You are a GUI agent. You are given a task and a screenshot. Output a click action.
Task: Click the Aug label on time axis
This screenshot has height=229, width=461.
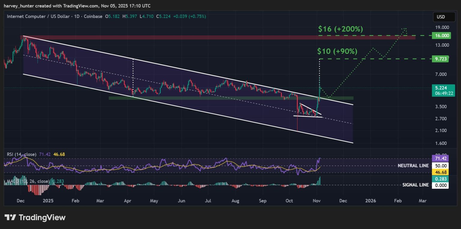click(235, 200)
